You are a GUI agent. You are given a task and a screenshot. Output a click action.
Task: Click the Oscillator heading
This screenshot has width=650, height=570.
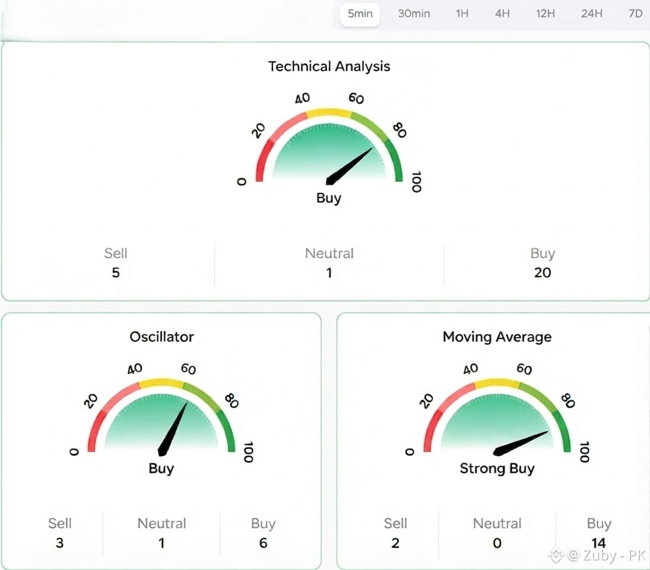(x=161, y=337)
